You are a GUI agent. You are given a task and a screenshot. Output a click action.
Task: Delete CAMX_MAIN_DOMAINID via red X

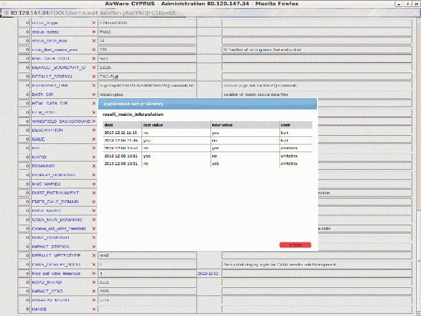tap(94, 219)
